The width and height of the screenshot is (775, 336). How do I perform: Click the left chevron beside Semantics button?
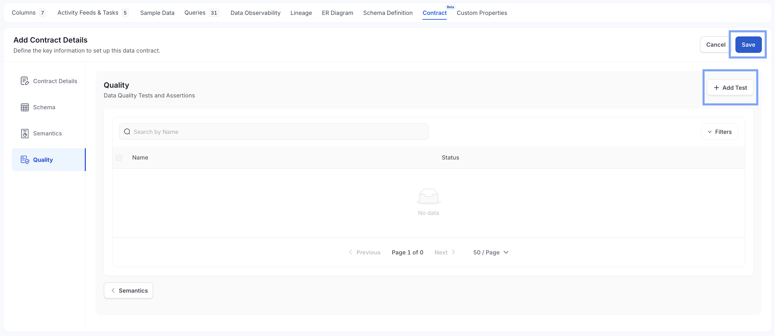(113, 290)
